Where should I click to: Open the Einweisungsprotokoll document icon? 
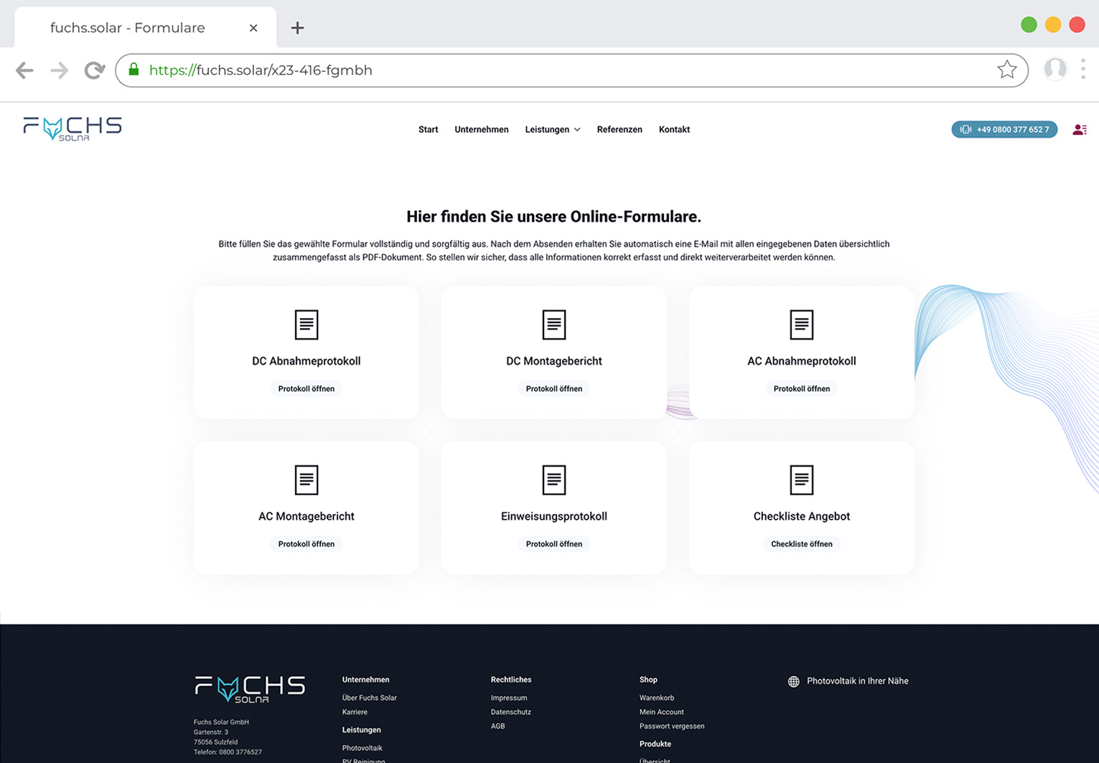(x=553, y=479)
